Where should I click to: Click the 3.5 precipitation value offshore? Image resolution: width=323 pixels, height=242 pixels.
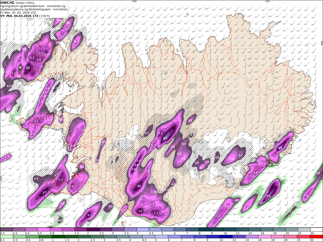[x=268, y=196]
